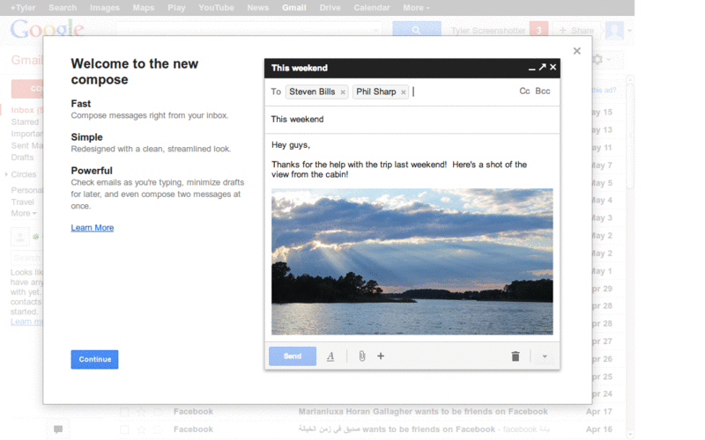Click the chat bubble icon at bottom left
The image size is (705, 440).
pos(58,429)
